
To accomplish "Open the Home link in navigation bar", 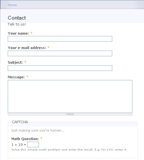I will 12,5.
